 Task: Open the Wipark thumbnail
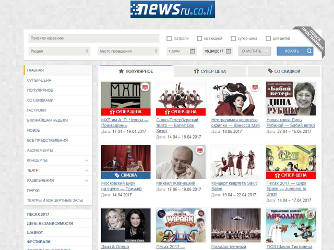pyautogui.click(x=181, y=226)
